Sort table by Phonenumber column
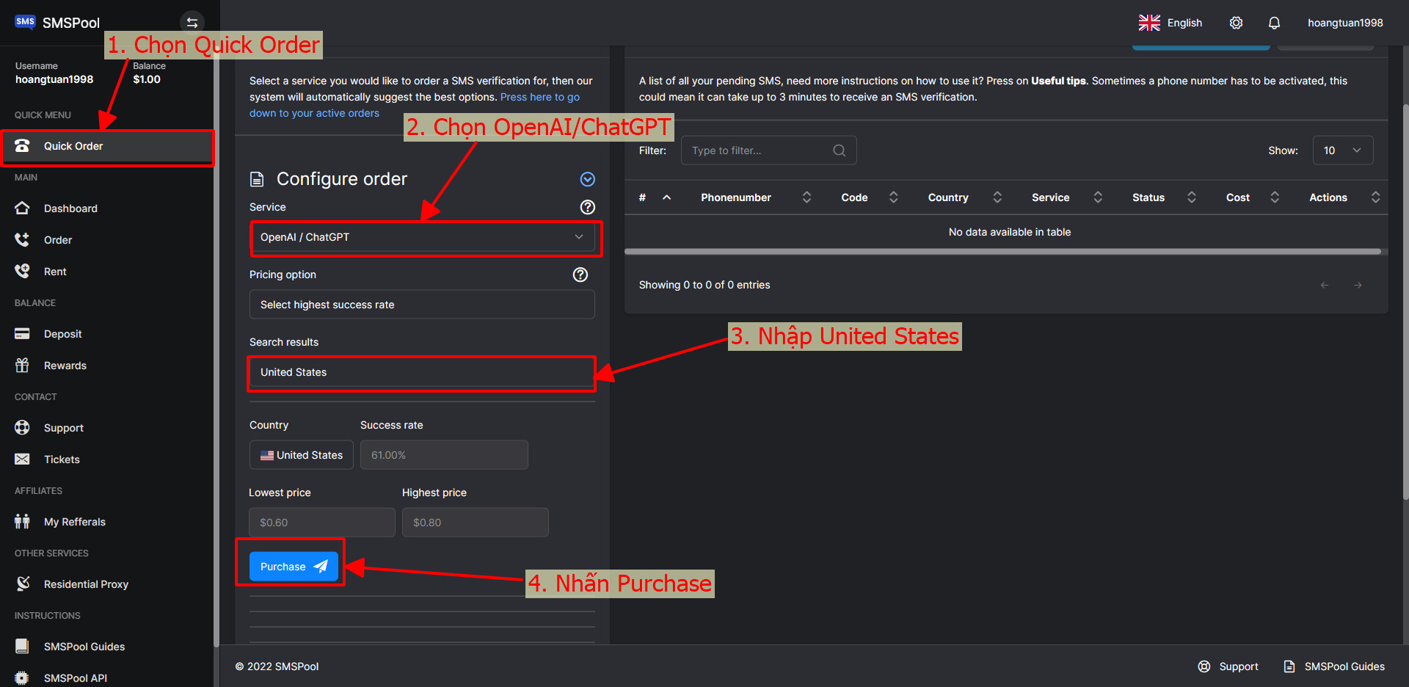The width and height of the screenshot is (1409, 687). (x=736, y=197)
